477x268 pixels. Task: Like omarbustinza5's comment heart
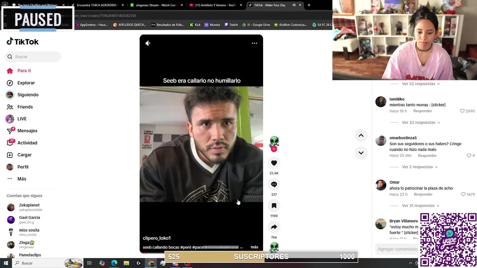tap(469, 156)
